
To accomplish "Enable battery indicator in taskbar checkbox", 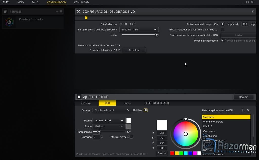I will [222, 30].
